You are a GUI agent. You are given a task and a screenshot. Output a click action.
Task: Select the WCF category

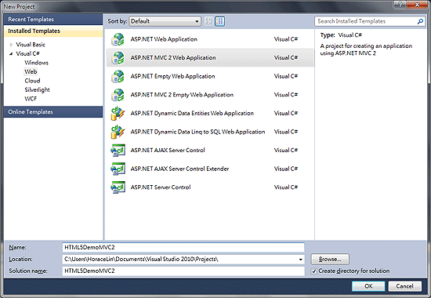point(31,99)
